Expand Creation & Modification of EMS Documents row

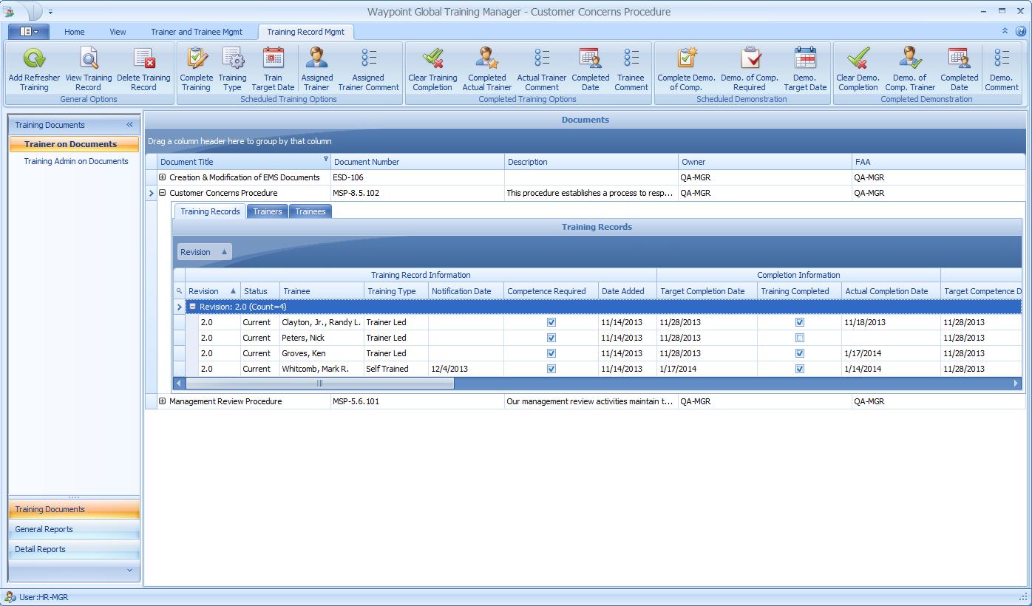coord(163,177)
